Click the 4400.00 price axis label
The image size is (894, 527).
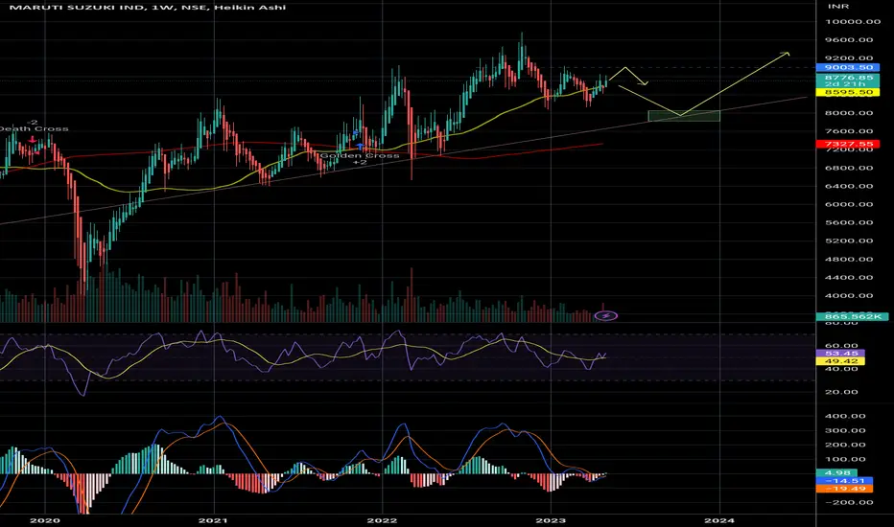click(849, 278)
